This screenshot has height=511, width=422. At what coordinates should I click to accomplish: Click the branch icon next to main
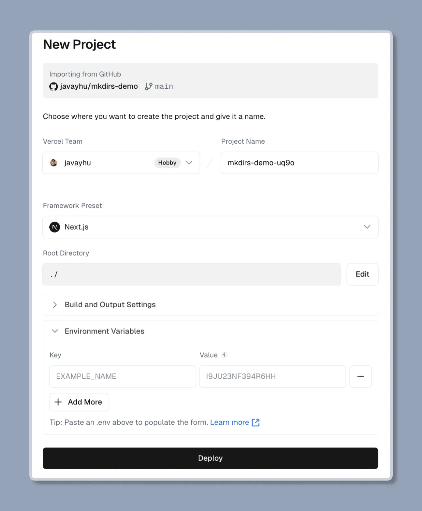pos(149,86)
